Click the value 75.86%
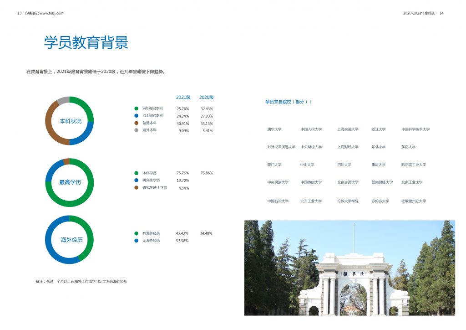Image resolution: width=466 pixels, height=330 pixels. [207, 173]
